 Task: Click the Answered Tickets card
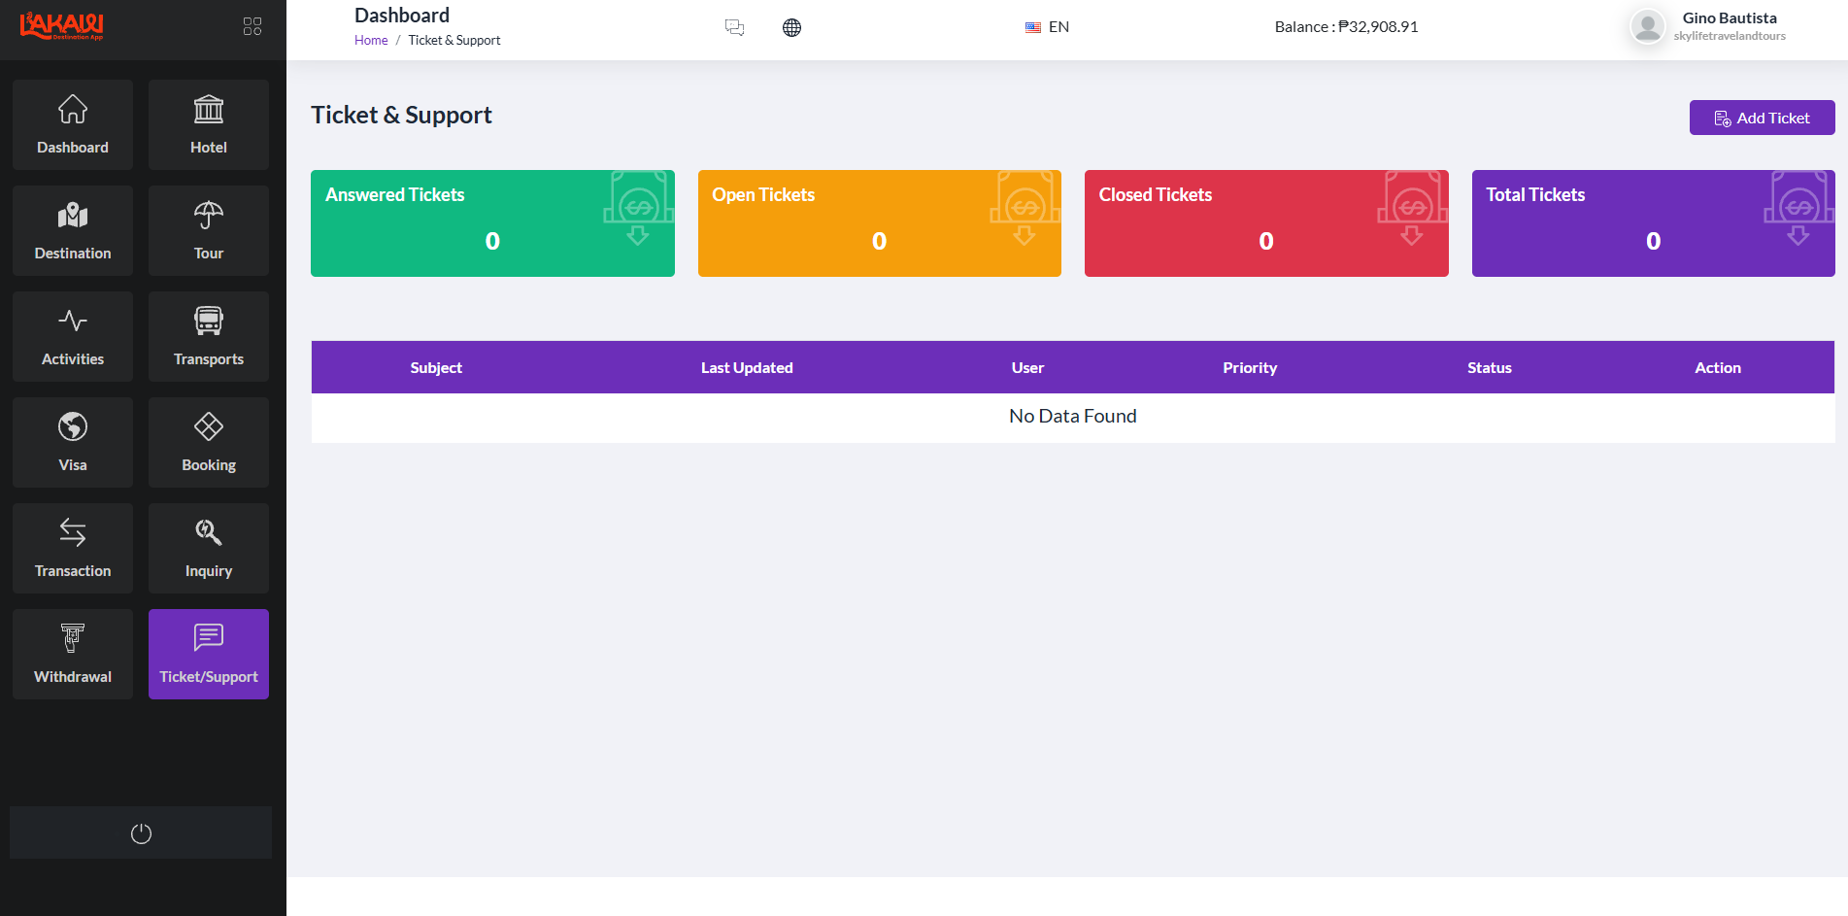coord(492,223)
